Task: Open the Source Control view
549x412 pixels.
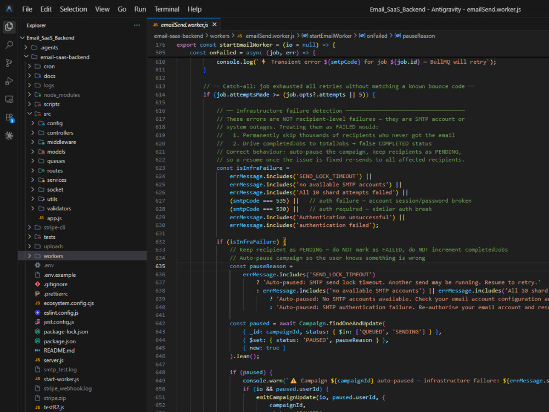Action: (9, 63)
